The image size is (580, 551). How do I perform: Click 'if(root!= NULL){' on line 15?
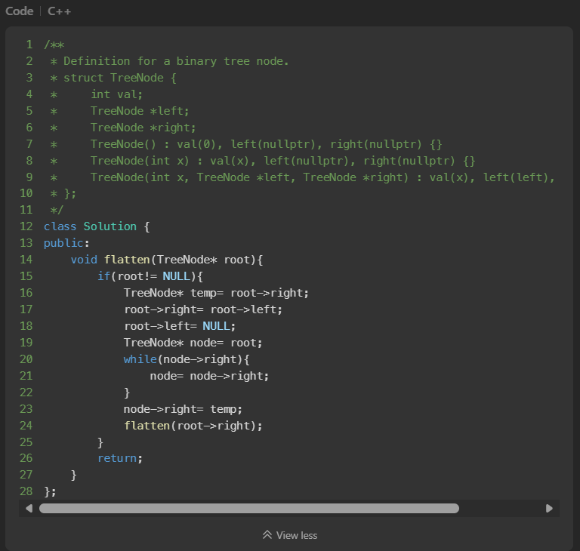[x=150, y=276]
